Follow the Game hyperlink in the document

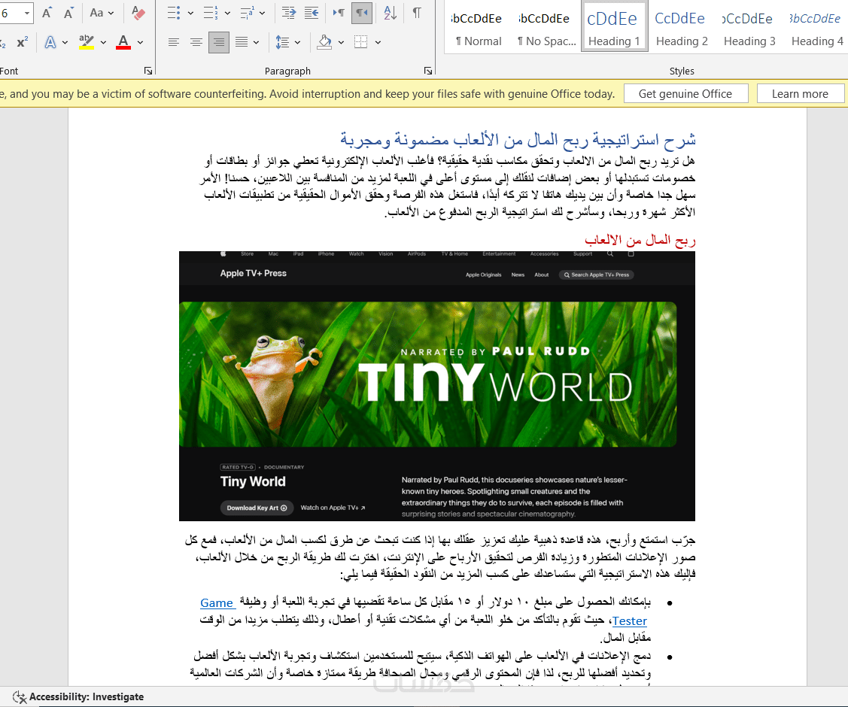(217, 602)
